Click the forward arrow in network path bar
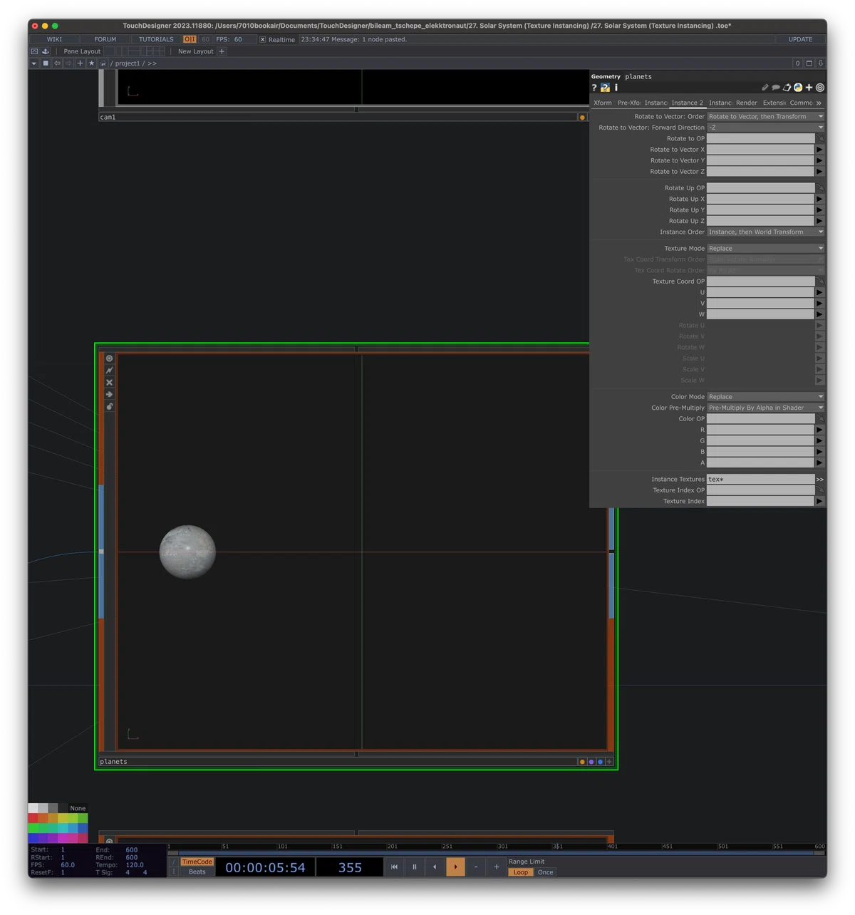This screenshot has height=915, width=855. pyautogui.click(x=68, y=63)
